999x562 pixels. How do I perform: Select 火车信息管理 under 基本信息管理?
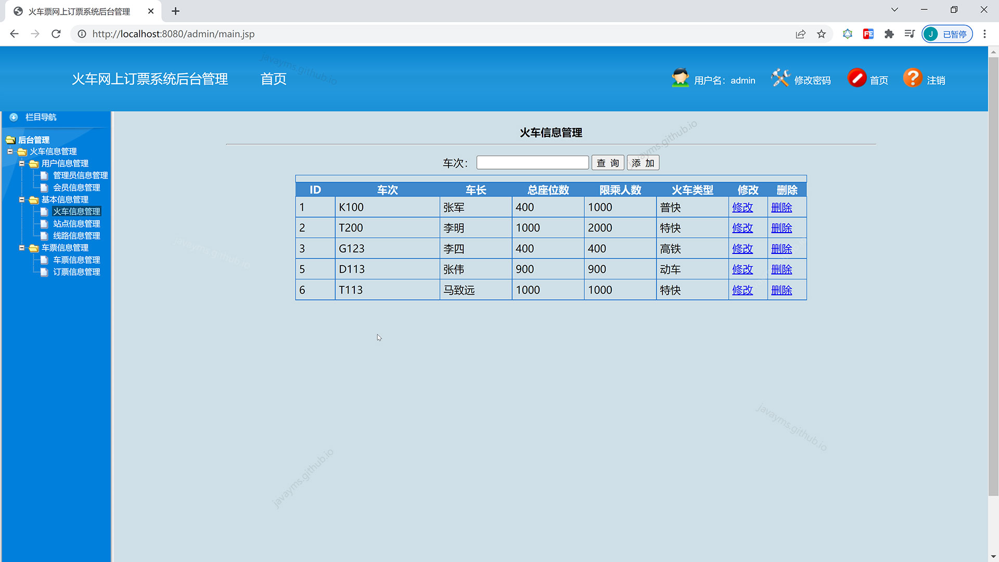click(76, 211)
